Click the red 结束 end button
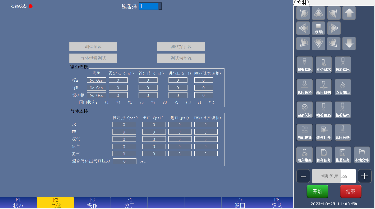This screenshot has width=375, height=209. pyautogui.click(x=351, y=191)
